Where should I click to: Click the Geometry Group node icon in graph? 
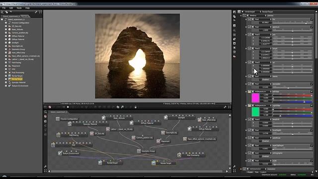click(139, 151)
